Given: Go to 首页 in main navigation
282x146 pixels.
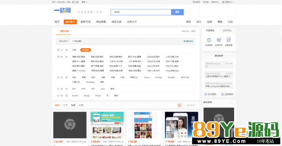Looking at the screenshot, I should coord(57,22).
